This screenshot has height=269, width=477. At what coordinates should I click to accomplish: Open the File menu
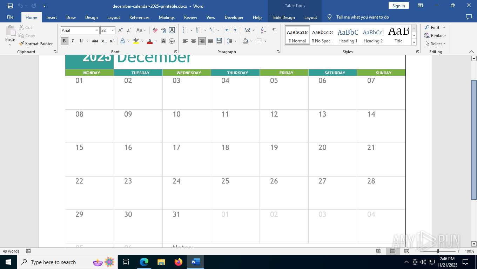(10, 17)
